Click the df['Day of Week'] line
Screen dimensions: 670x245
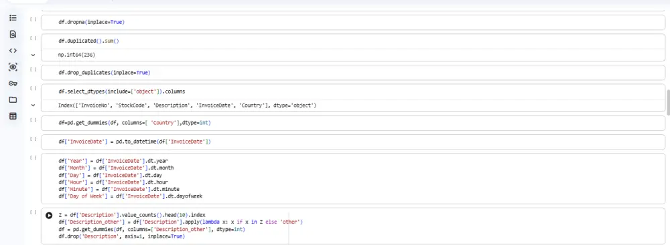[x=131, y=196]
